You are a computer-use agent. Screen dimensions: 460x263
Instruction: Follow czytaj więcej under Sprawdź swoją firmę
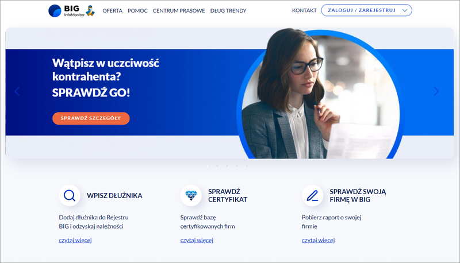(x=319, y=240)
